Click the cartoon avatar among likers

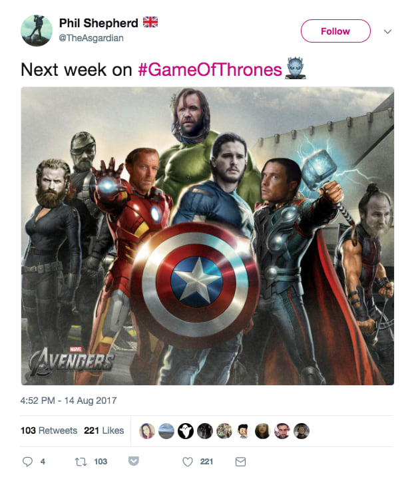click(x=243, y=431)
